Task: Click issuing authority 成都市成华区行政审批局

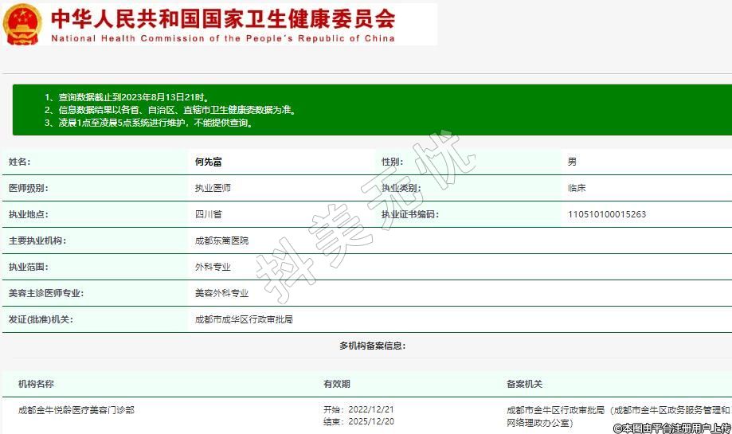Action: (245, 319)
